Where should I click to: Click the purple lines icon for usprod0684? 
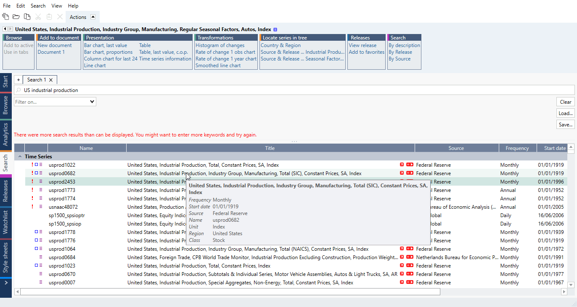[41, 257]
